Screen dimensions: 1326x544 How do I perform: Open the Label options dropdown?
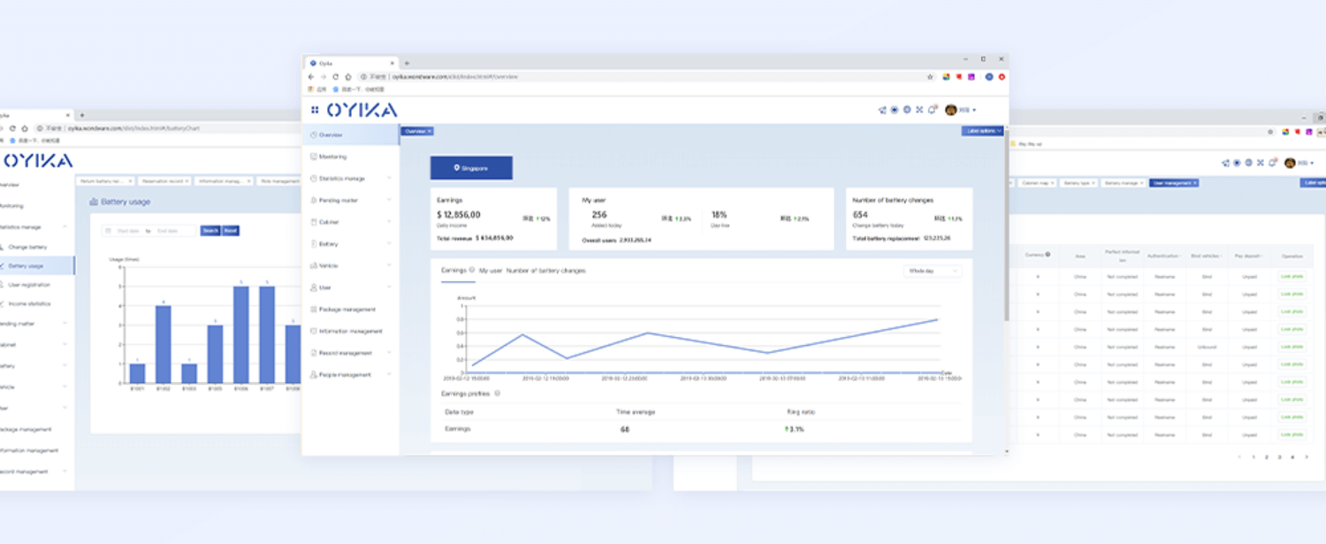click(982, 131)
